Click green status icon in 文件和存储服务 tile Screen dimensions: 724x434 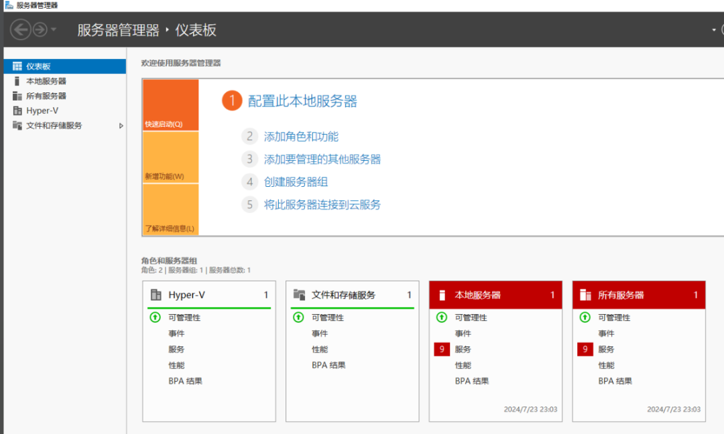tap(298, 317)
